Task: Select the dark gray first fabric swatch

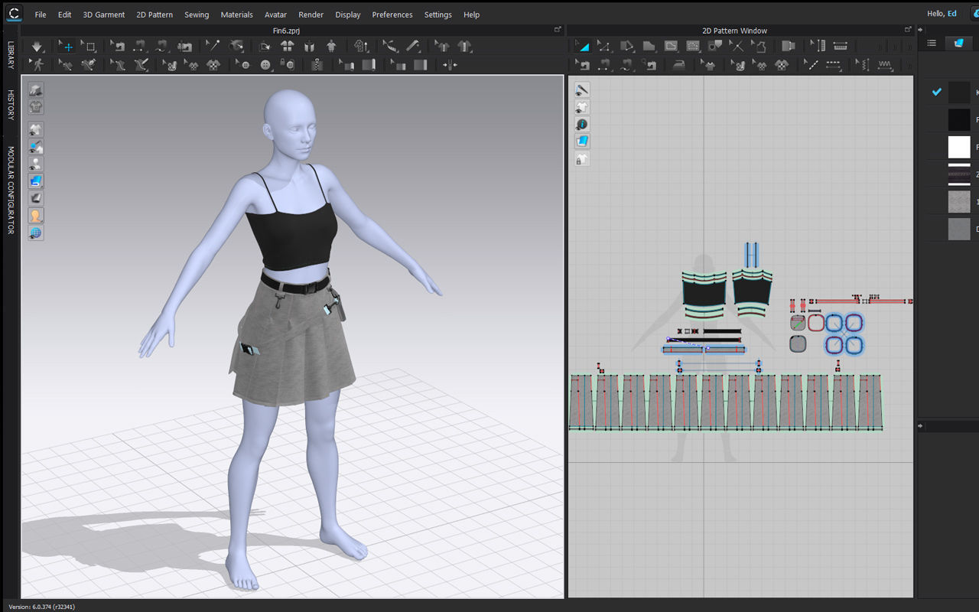Action: (959, 93)
